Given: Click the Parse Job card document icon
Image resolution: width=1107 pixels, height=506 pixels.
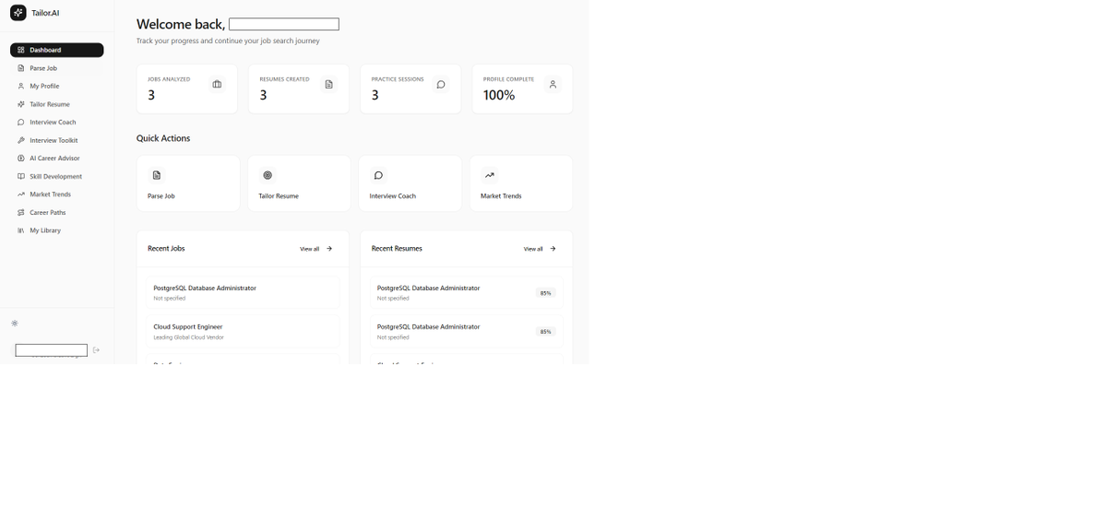Looking at the screenshot, I should (157, 175).
